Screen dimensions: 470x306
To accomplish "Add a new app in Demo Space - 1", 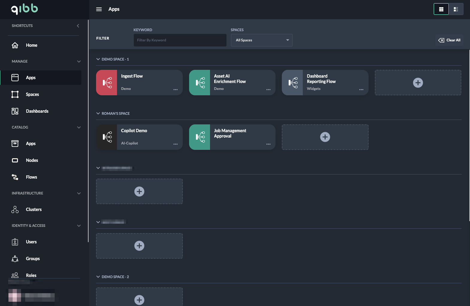I will pos(418,83).
